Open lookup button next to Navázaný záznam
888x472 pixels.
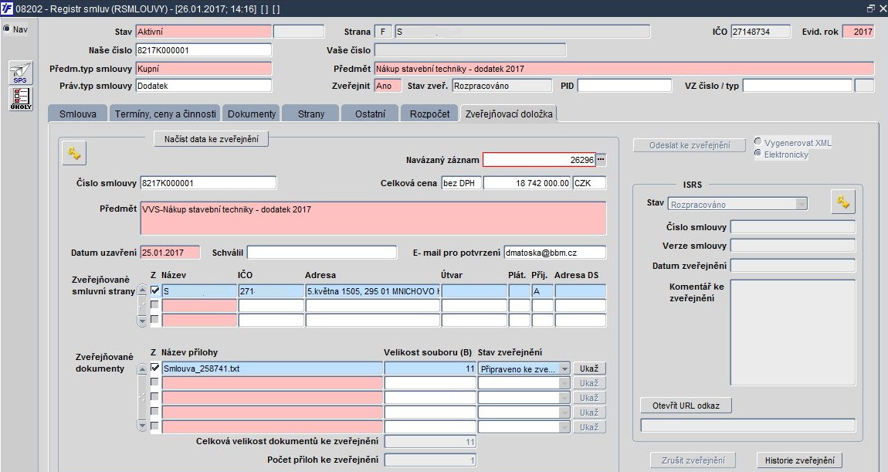pos(601,160)
